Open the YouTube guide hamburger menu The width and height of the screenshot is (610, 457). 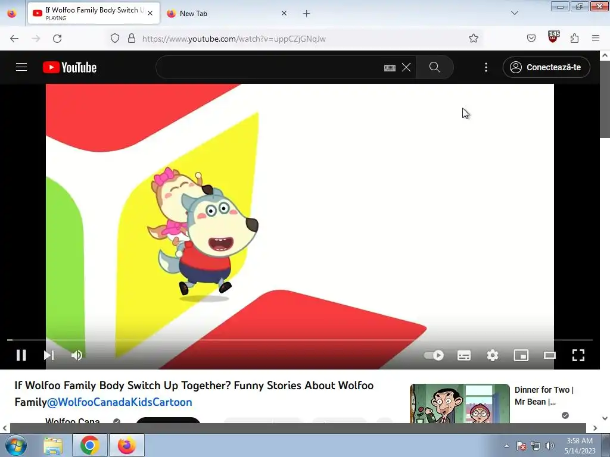click(x=21, y=67)
